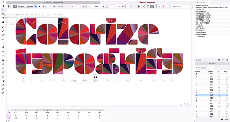Select the Ellipse tool
Image resolution: width=230 pixels, height=122 pixels.
(x=3, y=89)
